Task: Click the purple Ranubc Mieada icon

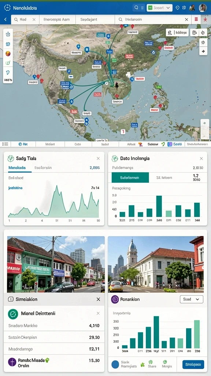Action: click(12, 362)
